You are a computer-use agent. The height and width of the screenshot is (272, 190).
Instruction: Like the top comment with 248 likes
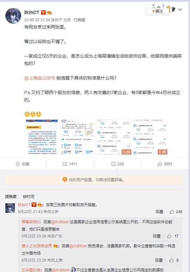click(x=172, y=212)
